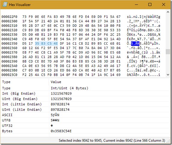Select offset 00002380 row address
Screen dimensions: 172x145
pos(9,57)
